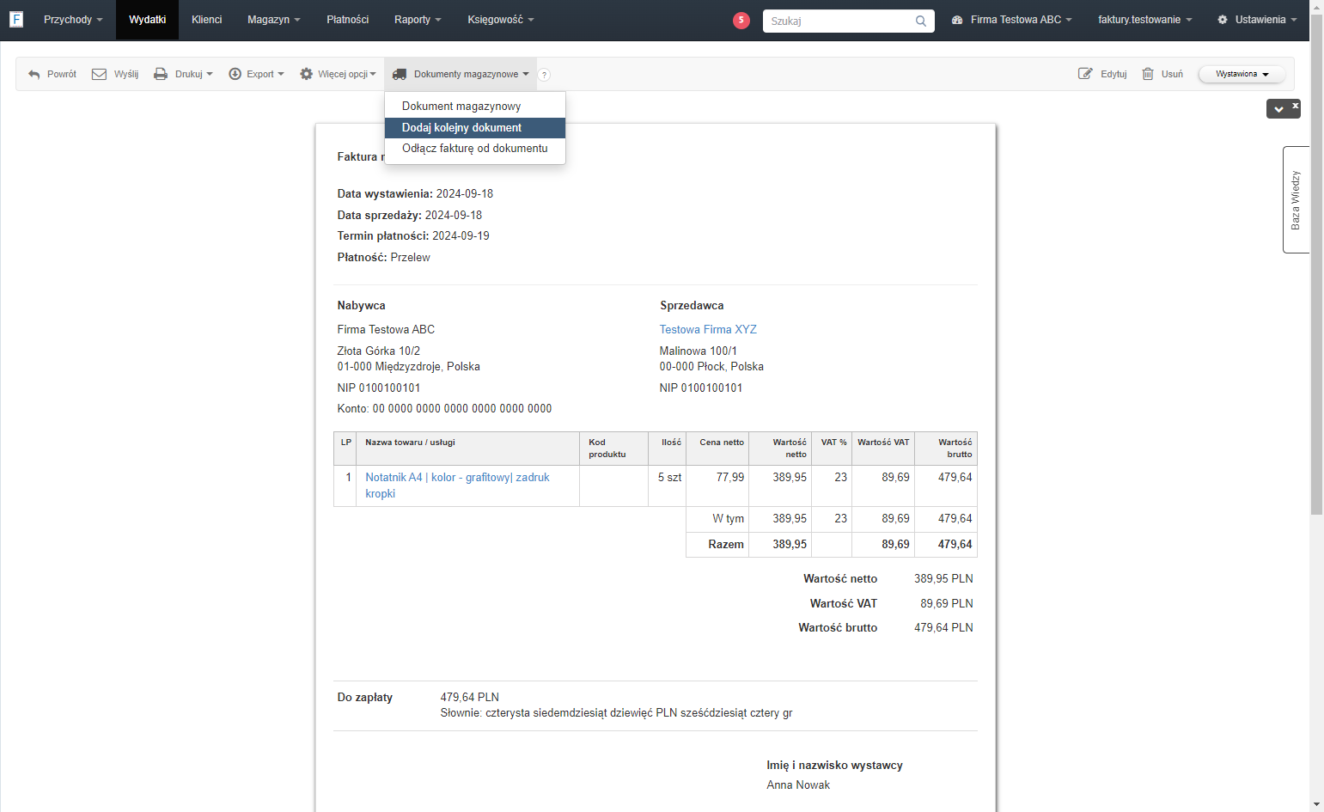Click the down chevron on the dark widget
The height and width of the screenshot is (812, 1324).
pyautogui.click(x=1278, y=109)
